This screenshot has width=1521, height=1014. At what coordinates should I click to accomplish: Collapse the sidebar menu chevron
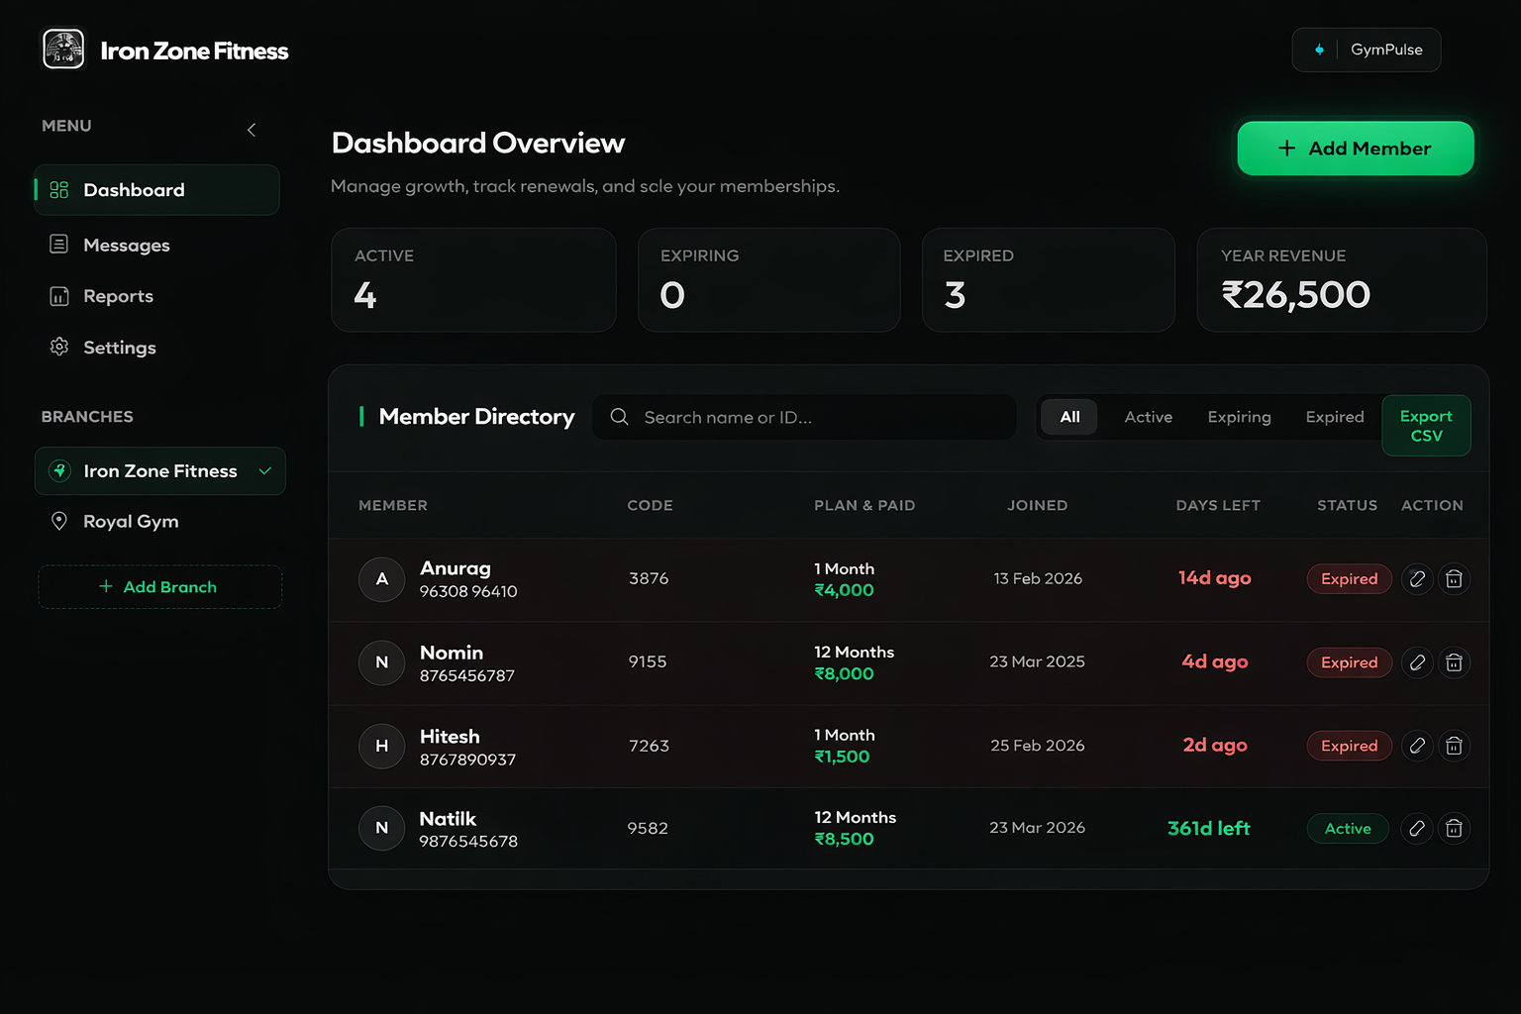[252, 130]
